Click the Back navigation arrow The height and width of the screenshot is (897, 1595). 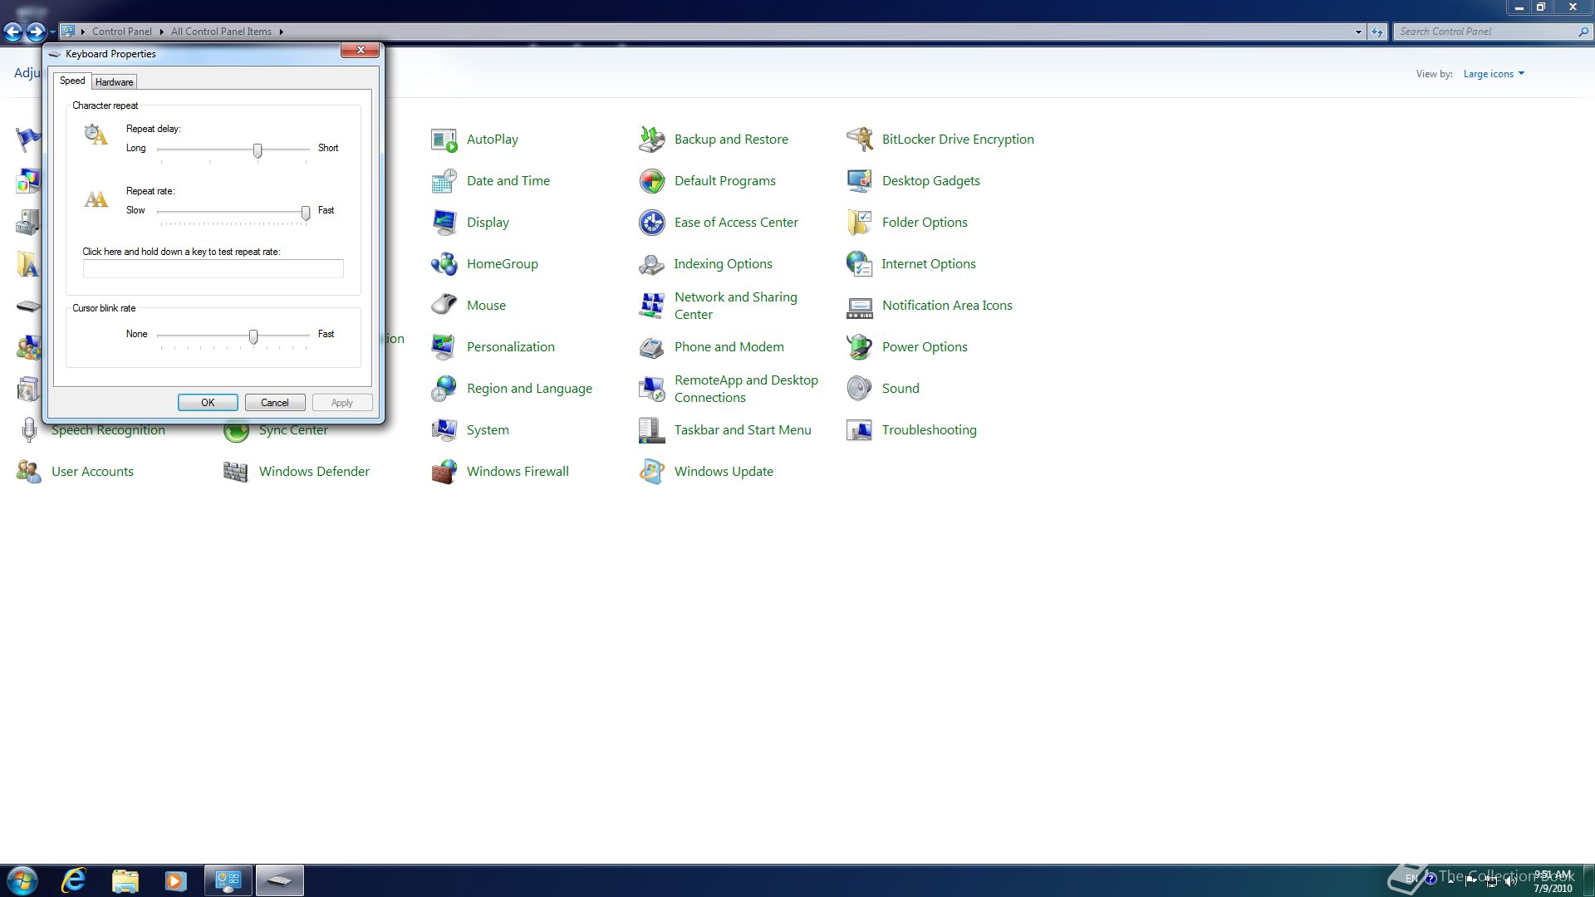point(13,32)
